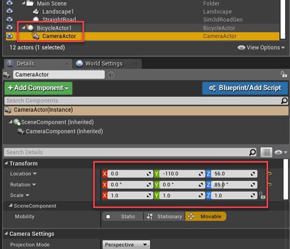Toggle visibility of Main Scene folder
Screen dimensions: 290x249
[x=9, y=3]
